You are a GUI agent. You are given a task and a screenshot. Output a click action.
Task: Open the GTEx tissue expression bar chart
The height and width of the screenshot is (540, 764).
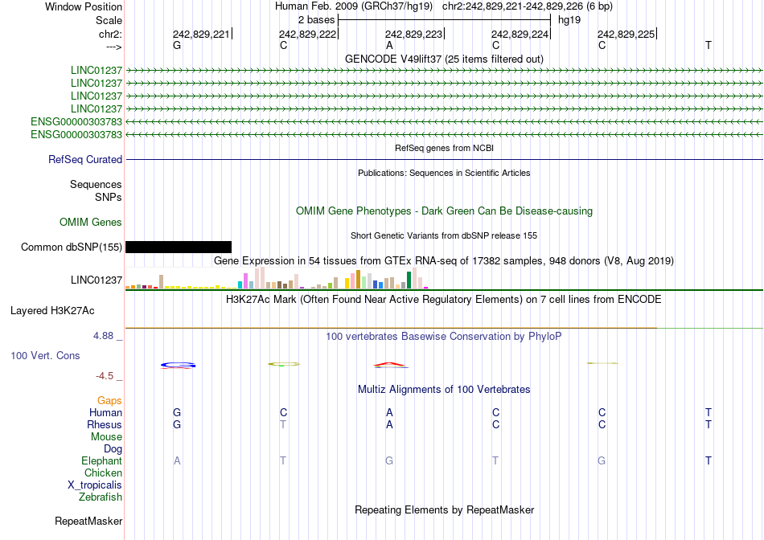click(277, 278)
